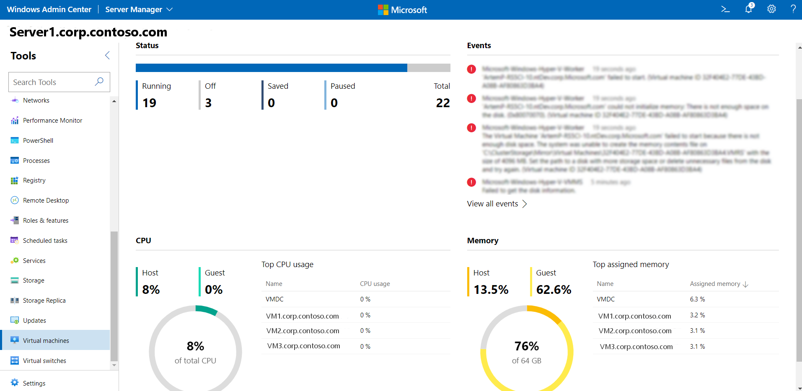
Task: Click the Storage Replica tool icon
Action: (15, 301)
